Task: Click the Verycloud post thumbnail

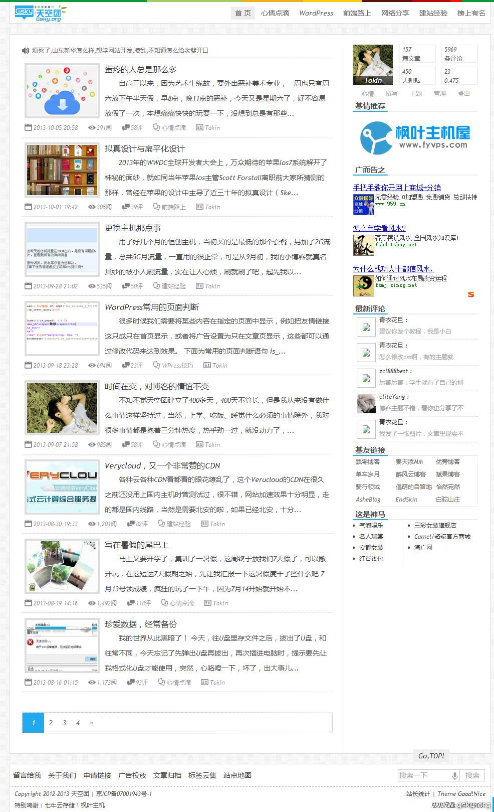Action: (x=62, y=487)
